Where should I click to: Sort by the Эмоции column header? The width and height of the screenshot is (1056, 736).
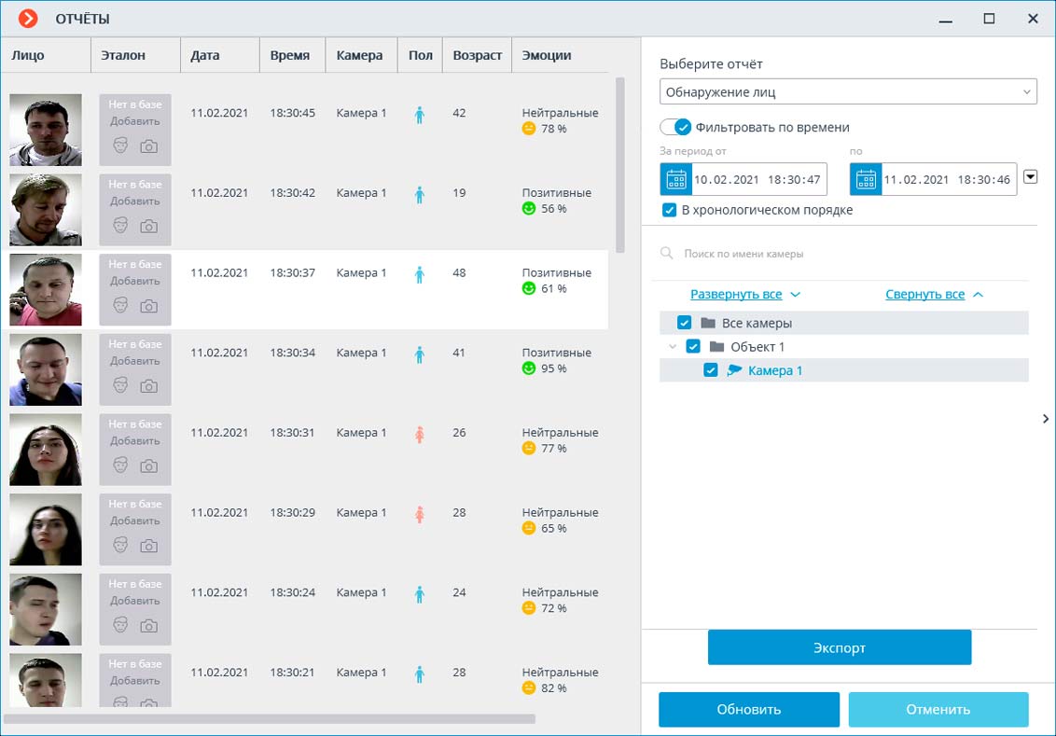[547, 55]
